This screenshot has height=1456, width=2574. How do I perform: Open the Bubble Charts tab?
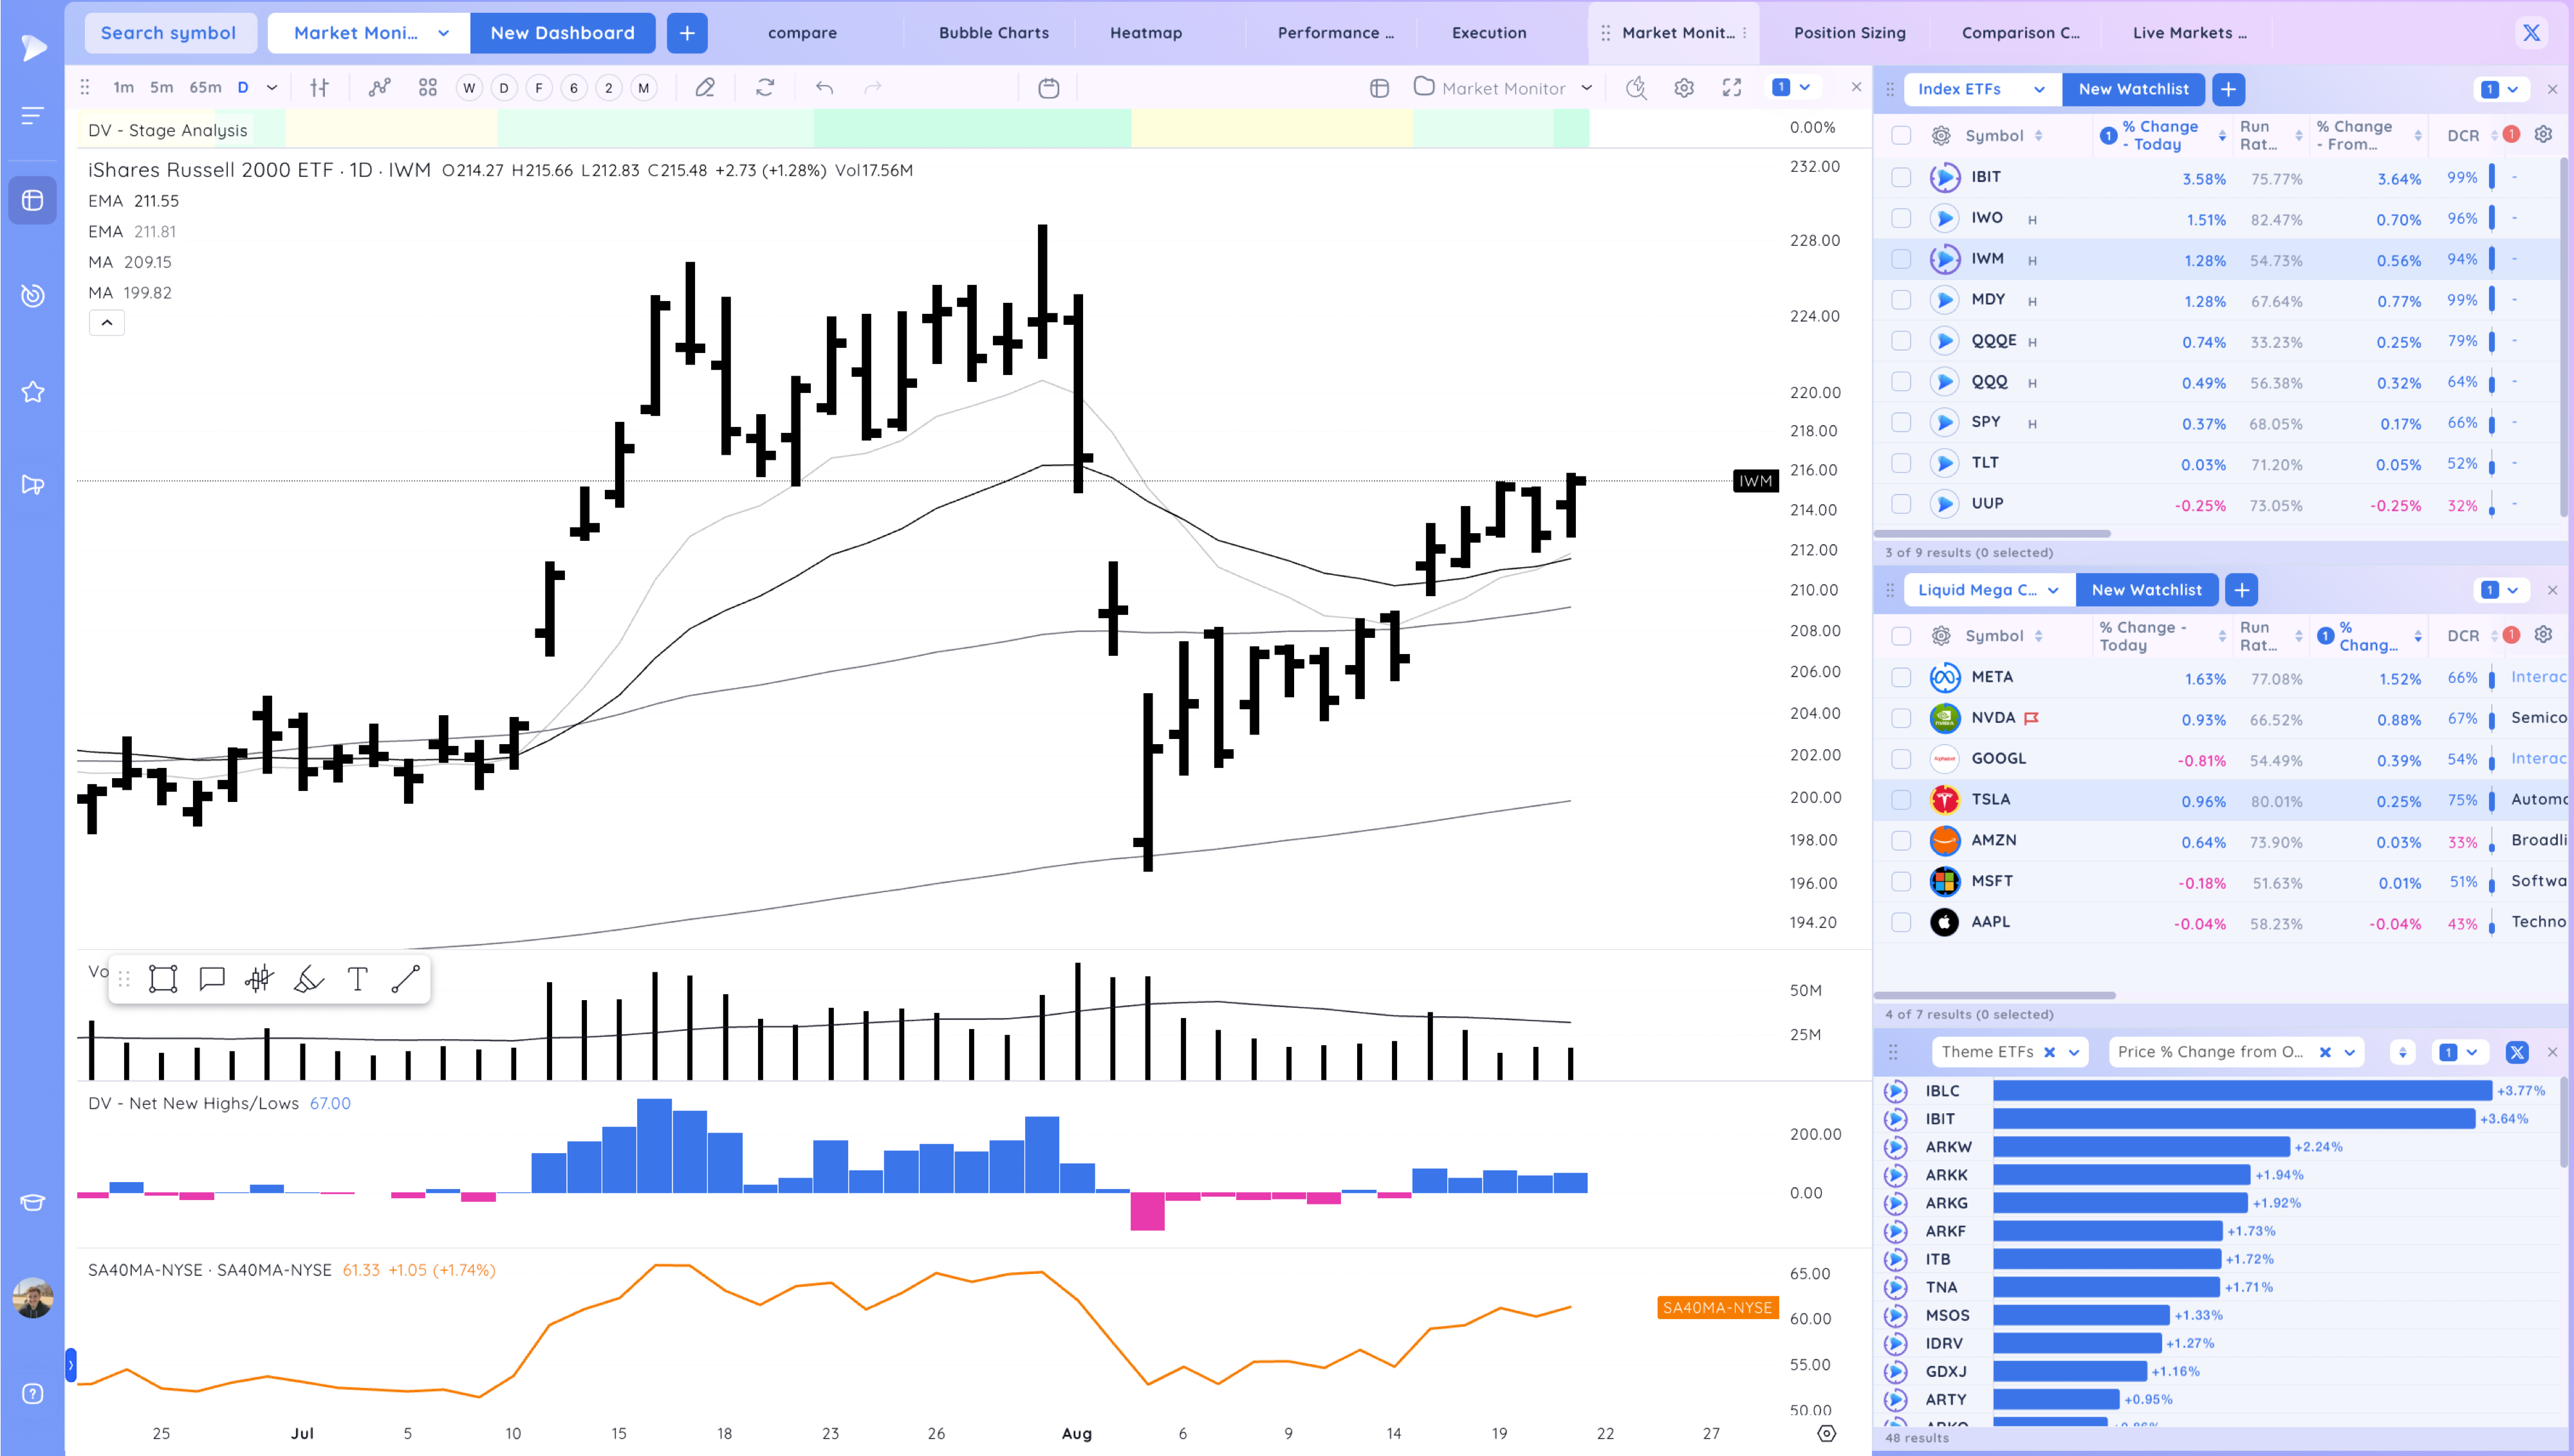[994, 33]
